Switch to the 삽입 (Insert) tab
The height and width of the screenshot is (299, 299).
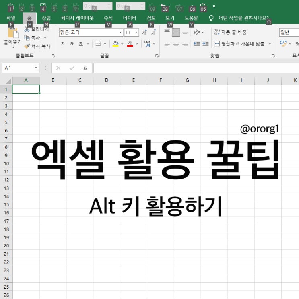coord(46,18)
